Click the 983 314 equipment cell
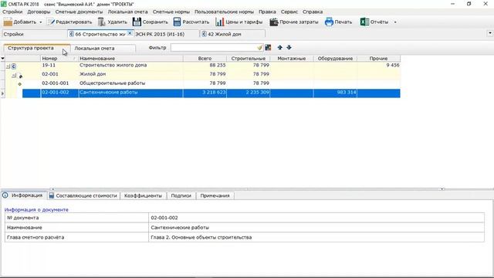 coord(335,93)
